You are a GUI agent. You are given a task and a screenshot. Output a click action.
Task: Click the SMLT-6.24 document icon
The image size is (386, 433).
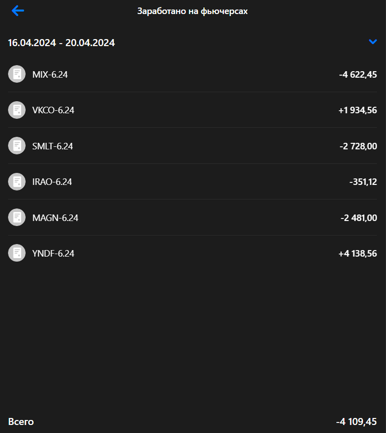point(17,145)
